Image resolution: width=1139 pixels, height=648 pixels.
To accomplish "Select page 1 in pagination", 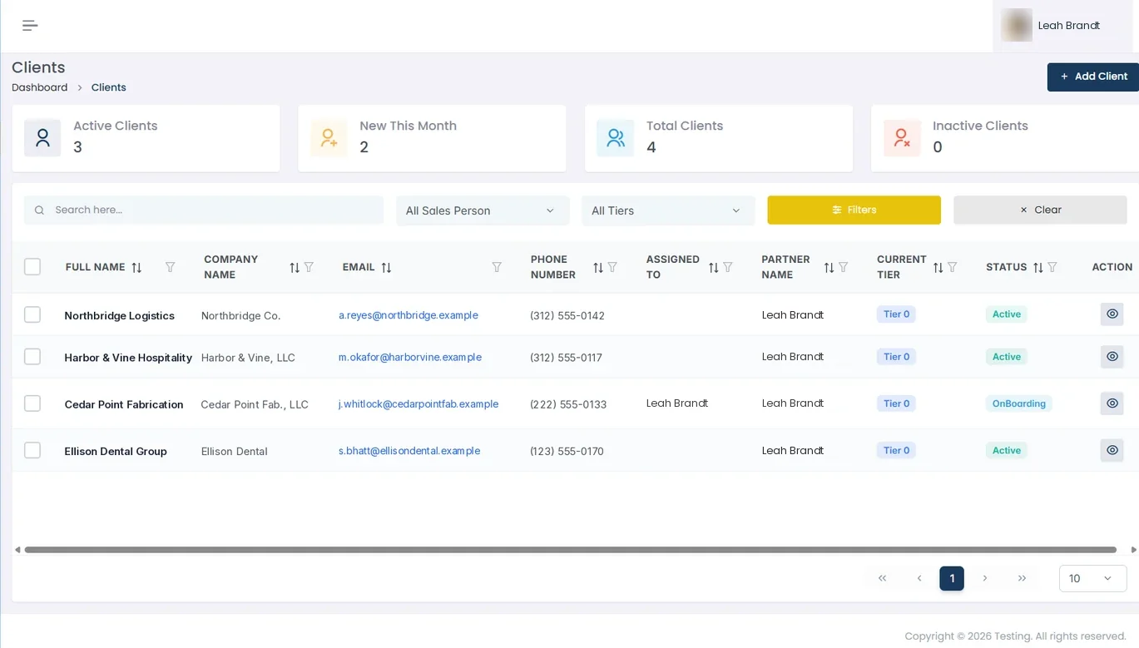I will tap(952, 578).
